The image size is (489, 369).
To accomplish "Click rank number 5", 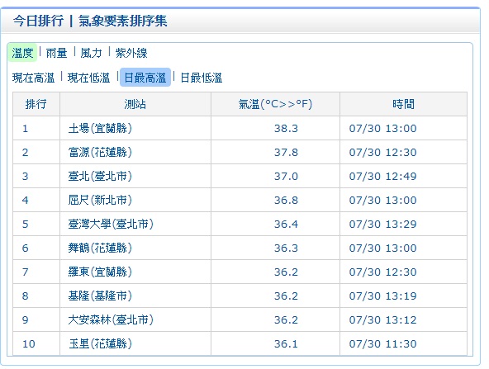I will 25,224.
